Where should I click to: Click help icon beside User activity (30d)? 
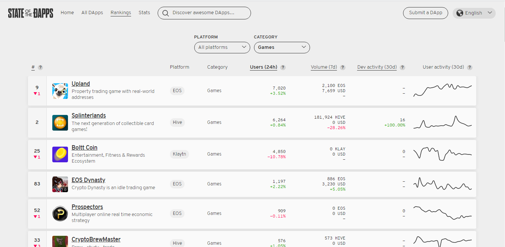[470, 68]
